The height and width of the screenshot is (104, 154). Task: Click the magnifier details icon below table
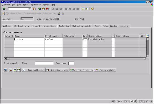(6, 70)
